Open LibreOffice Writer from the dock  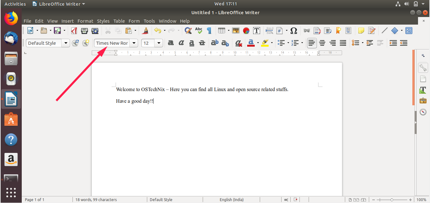(11, 99)
